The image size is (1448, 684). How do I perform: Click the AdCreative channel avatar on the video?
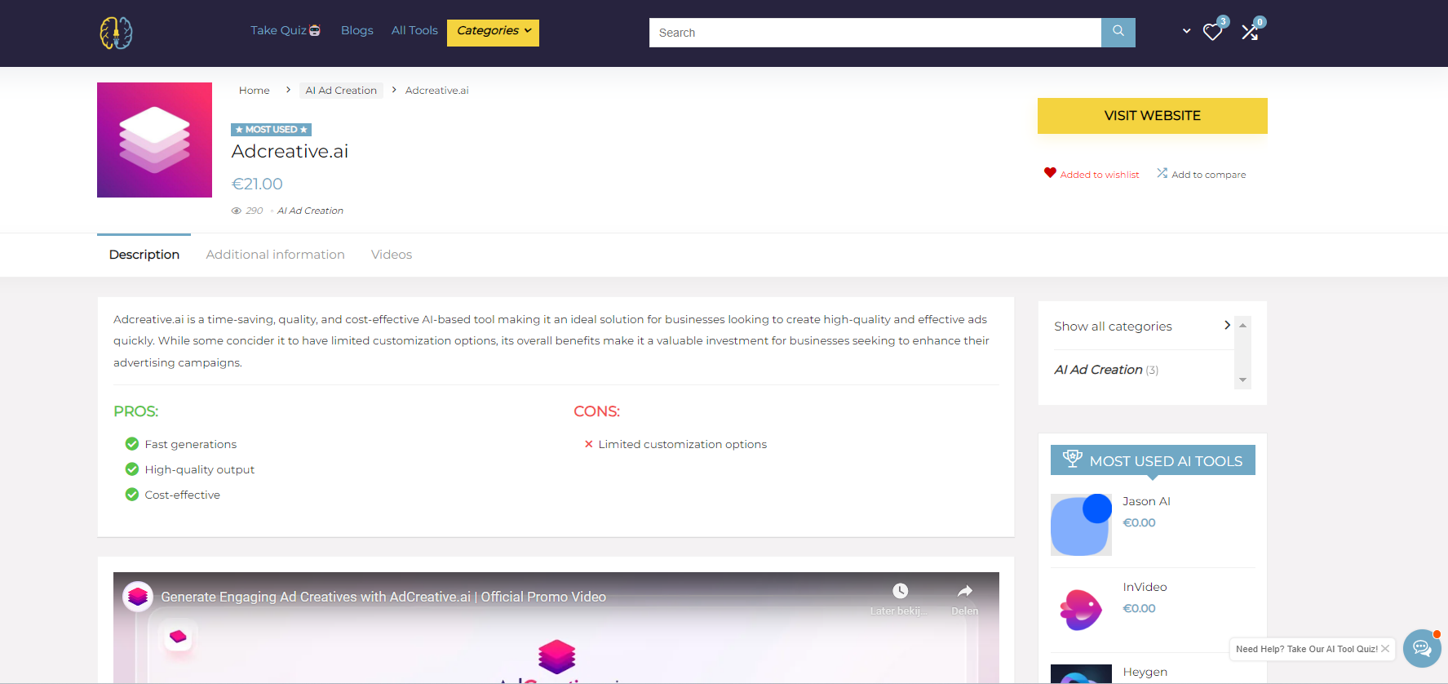point(138,597)
